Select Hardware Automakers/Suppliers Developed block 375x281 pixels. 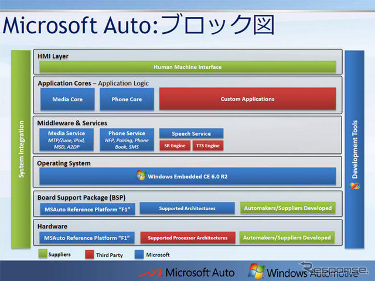pos(287,238)
